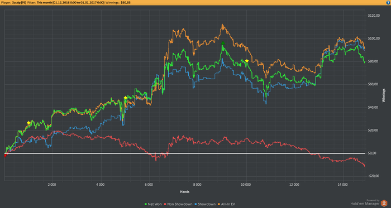Viewport: 391px width, 208px height.
Task: Click the 4 000 x-axis label
Action: (100, 185)
